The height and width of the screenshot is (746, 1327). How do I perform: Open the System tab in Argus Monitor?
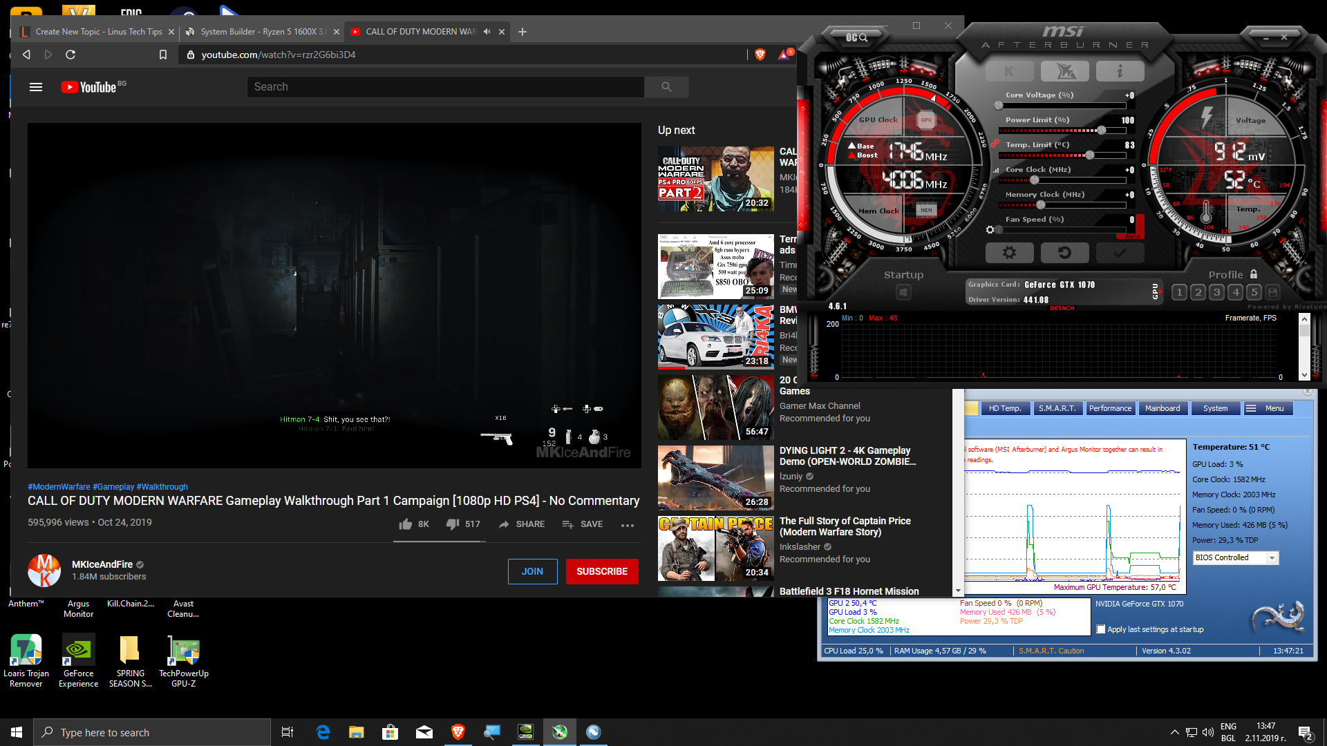click(x=1215, y=408)
